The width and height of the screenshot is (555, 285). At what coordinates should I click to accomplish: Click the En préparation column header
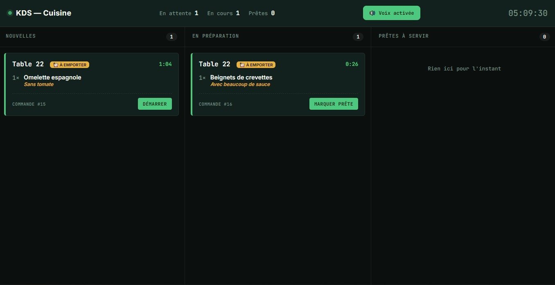pyautogui.click(x=216, y=36)
